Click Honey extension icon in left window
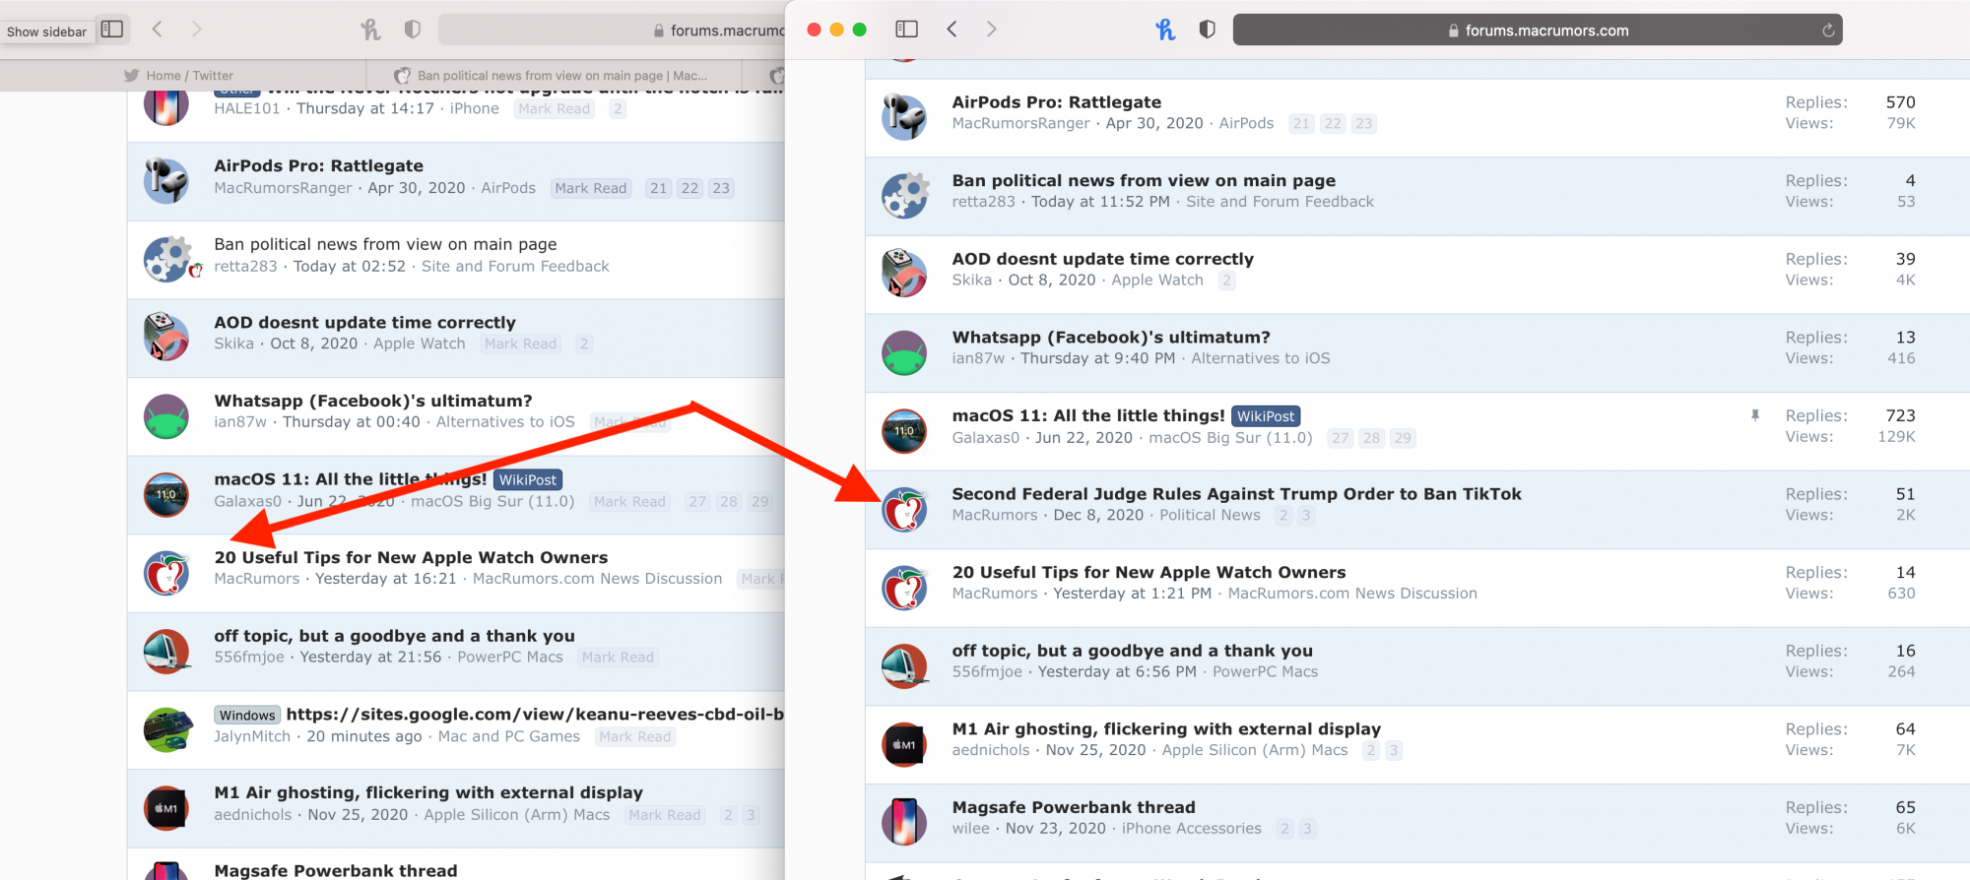 click(x=370, y=30)
